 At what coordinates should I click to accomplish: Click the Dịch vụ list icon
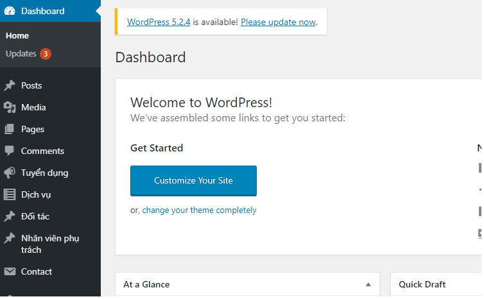pyautogui.click(x=10, y=195)
